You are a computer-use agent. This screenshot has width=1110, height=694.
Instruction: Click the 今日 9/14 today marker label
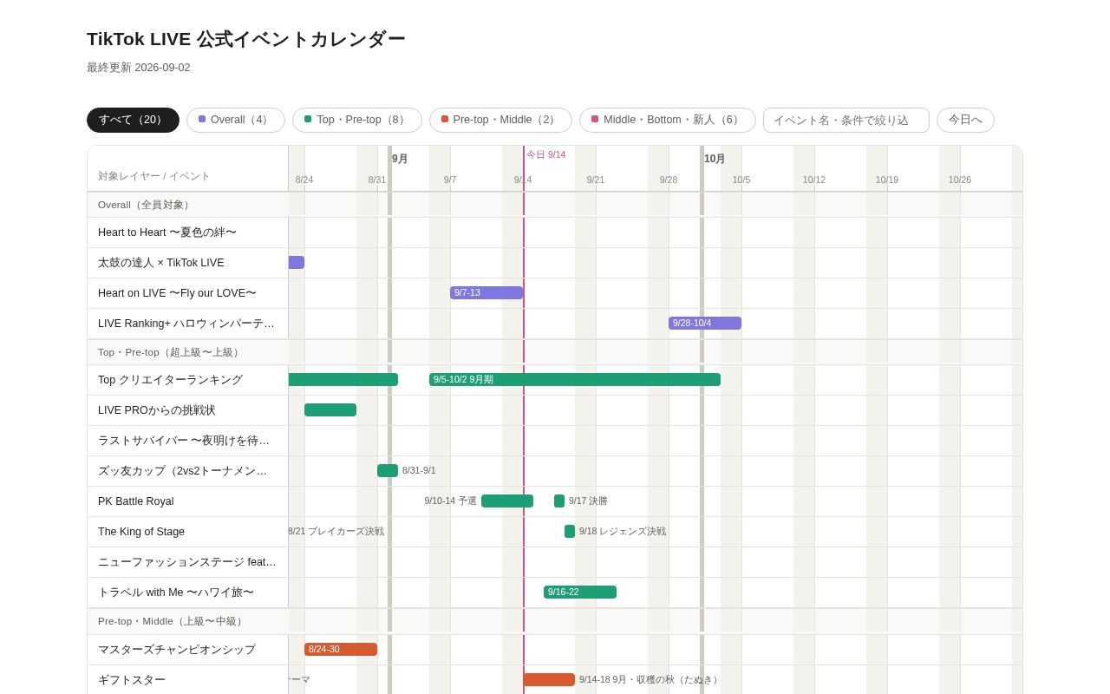546,155
